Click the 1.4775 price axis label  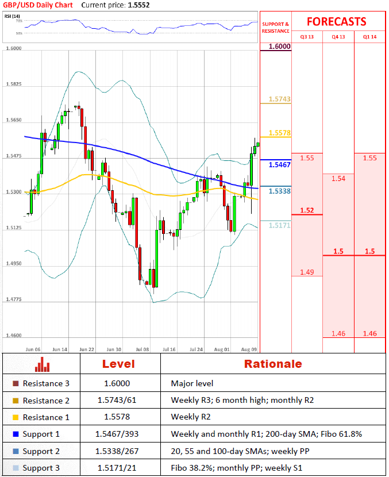14,299
